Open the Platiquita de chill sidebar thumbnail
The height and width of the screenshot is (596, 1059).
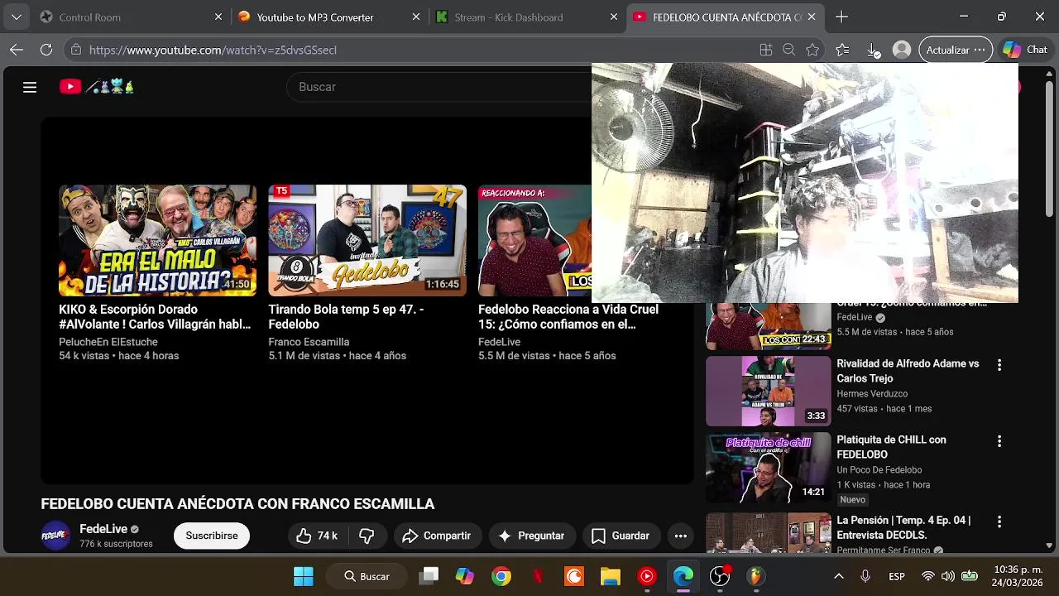point(768,467)
